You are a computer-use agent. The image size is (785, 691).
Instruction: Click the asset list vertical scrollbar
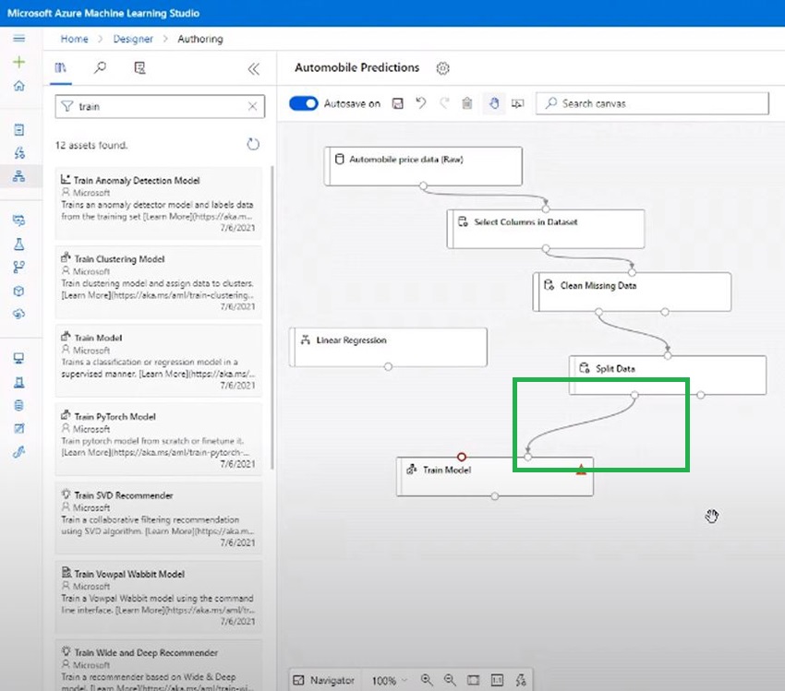coord(272,318)
